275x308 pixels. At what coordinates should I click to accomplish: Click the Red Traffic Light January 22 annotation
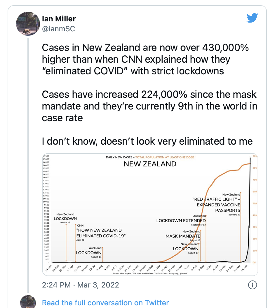tap(216, 204)
